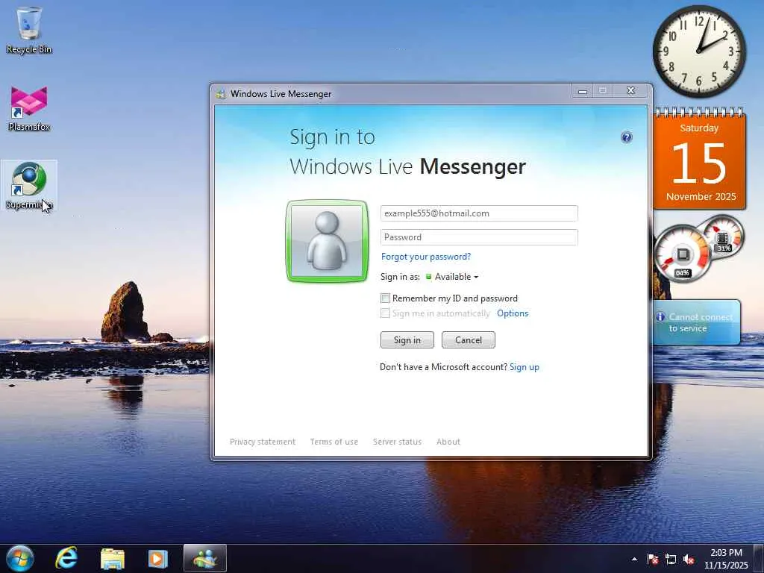This screenshot has width=764, height=573.
Task: Click the Messenger taskbar button
Action: coord(205,558)
